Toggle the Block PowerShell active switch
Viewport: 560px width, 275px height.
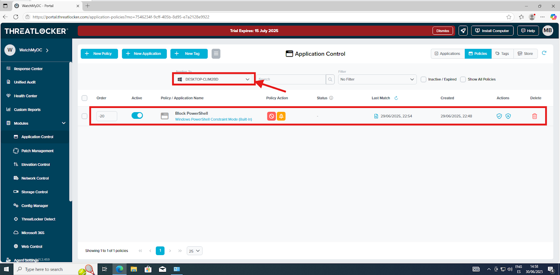point(137,115)
